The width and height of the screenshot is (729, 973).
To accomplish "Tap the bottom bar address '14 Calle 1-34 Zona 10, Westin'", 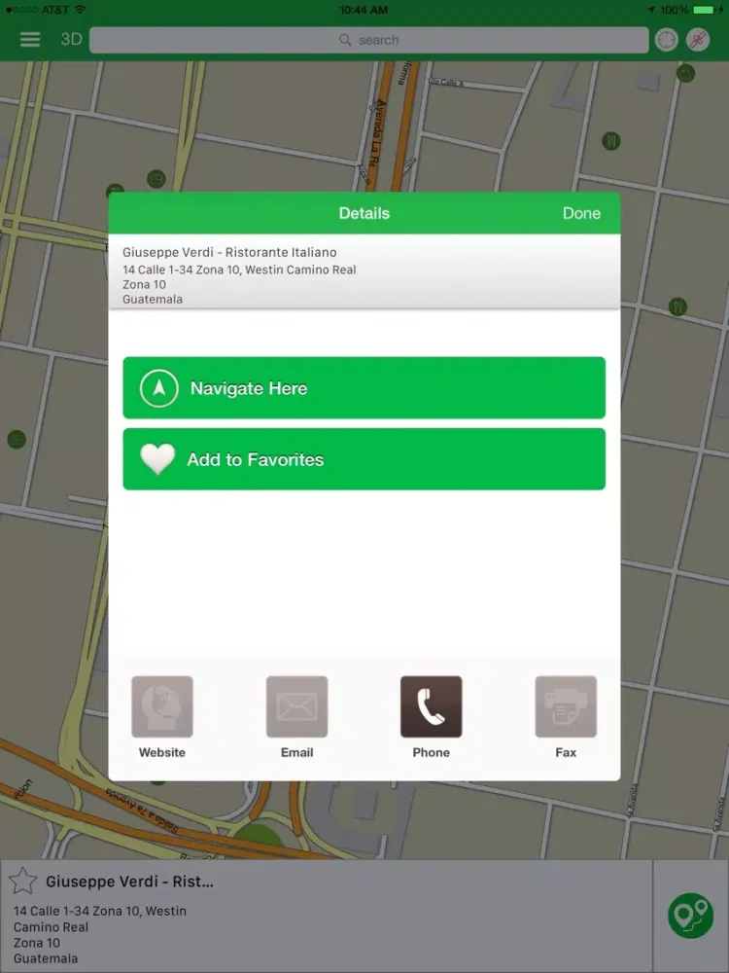I will click(x=100, y=911).
